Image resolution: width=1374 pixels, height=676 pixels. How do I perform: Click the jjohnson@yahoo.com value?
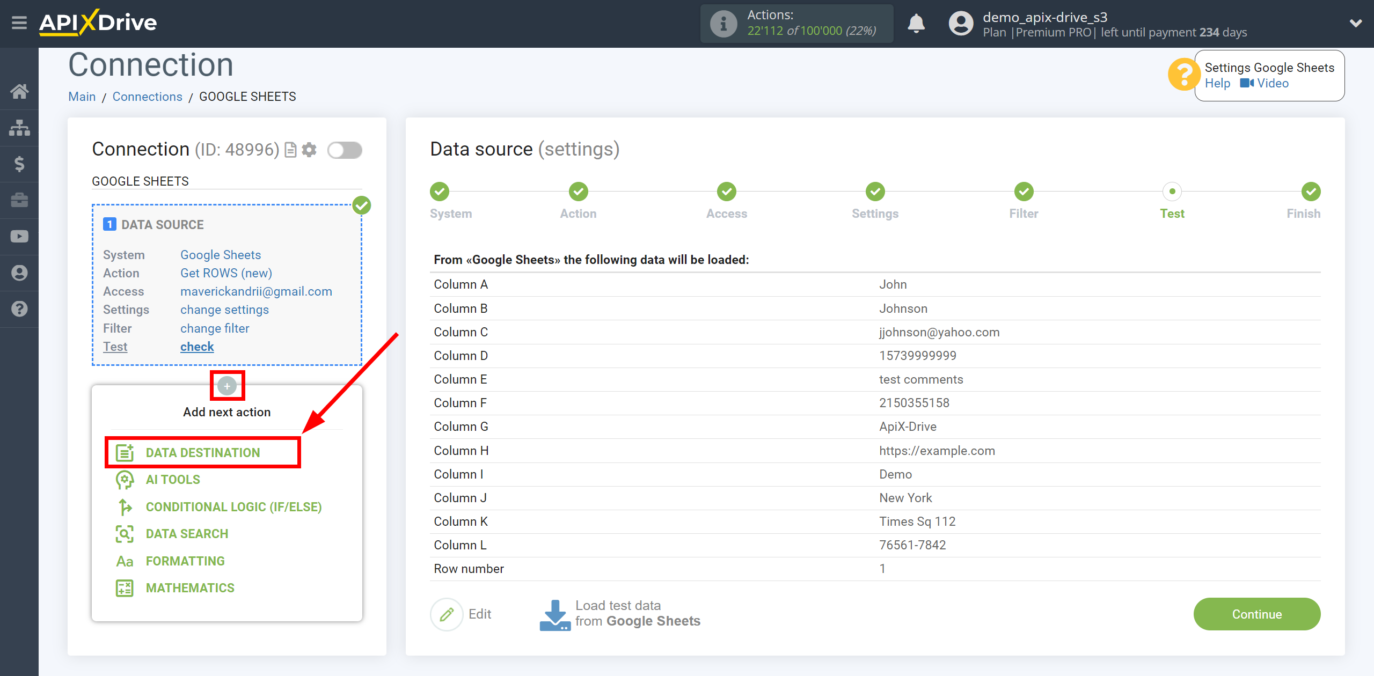pos(939,332)
